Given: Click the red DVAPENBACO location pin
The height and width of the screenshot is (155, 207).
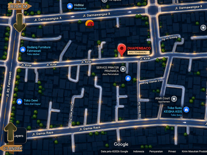Looking at the screenshot, I should pyautogui.click(x=122, y=50).
